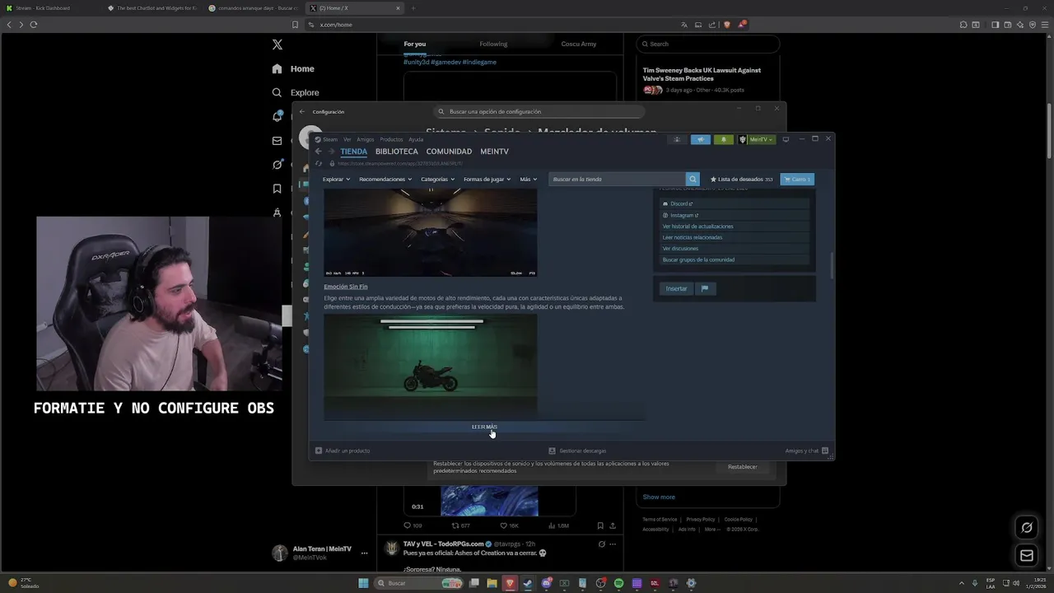The width and height of the screenshot is (1054, 593).
Task: Click the Steam store page scrollbar
Action: point(832,265)
